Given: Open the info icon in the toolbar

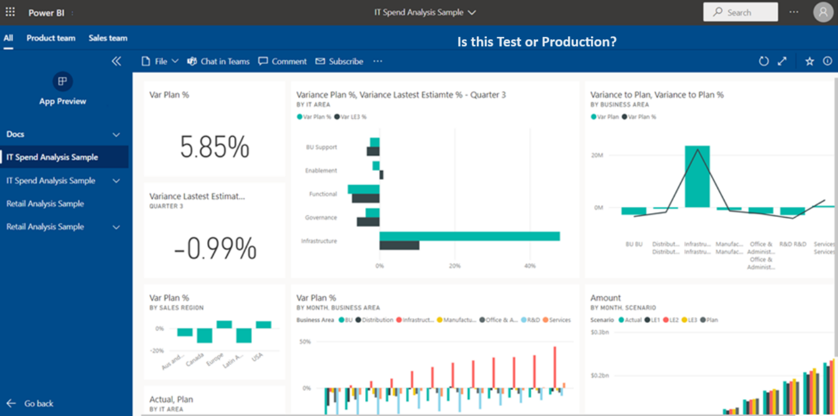Looking at the screenshot, I should pos(827,61).
